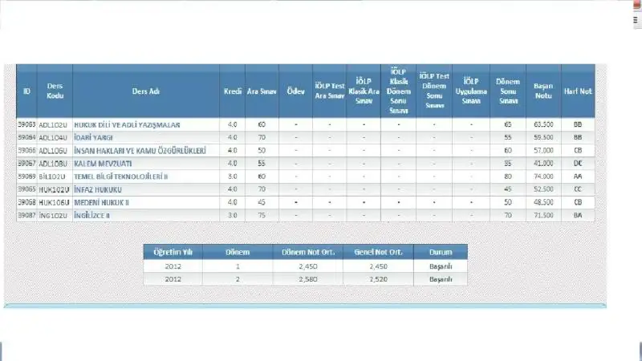Open the İDARİ YARGI course name

(x=93, y=137)
